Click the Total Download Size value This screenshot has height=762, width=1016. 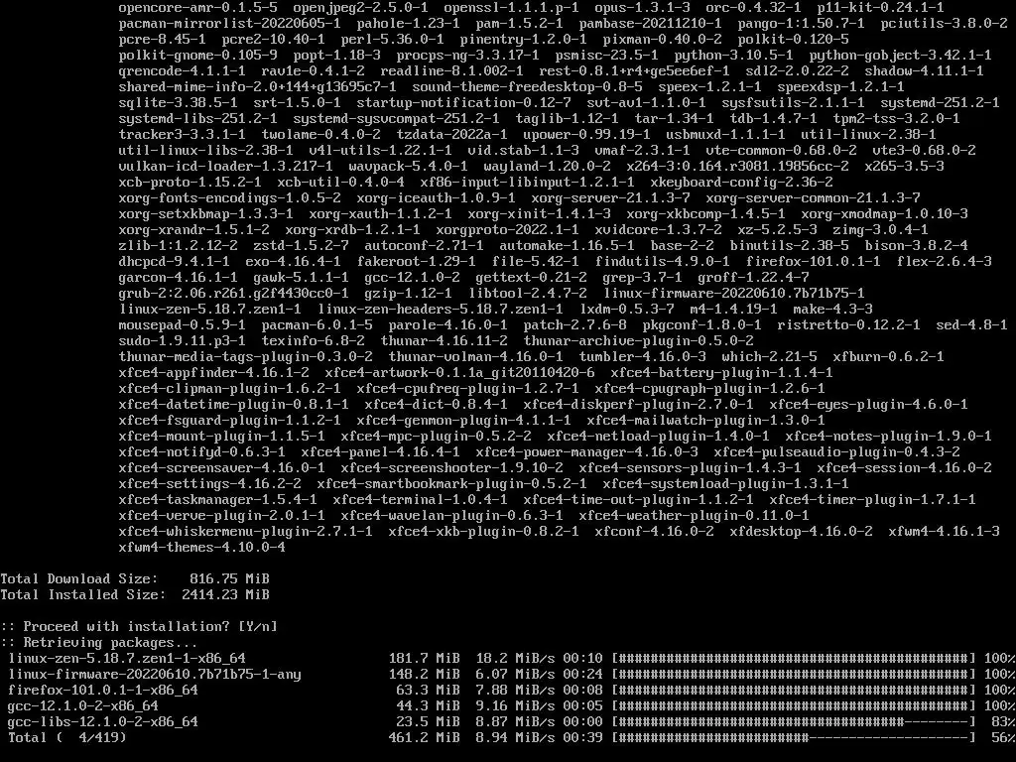click(x=229, y=578)
